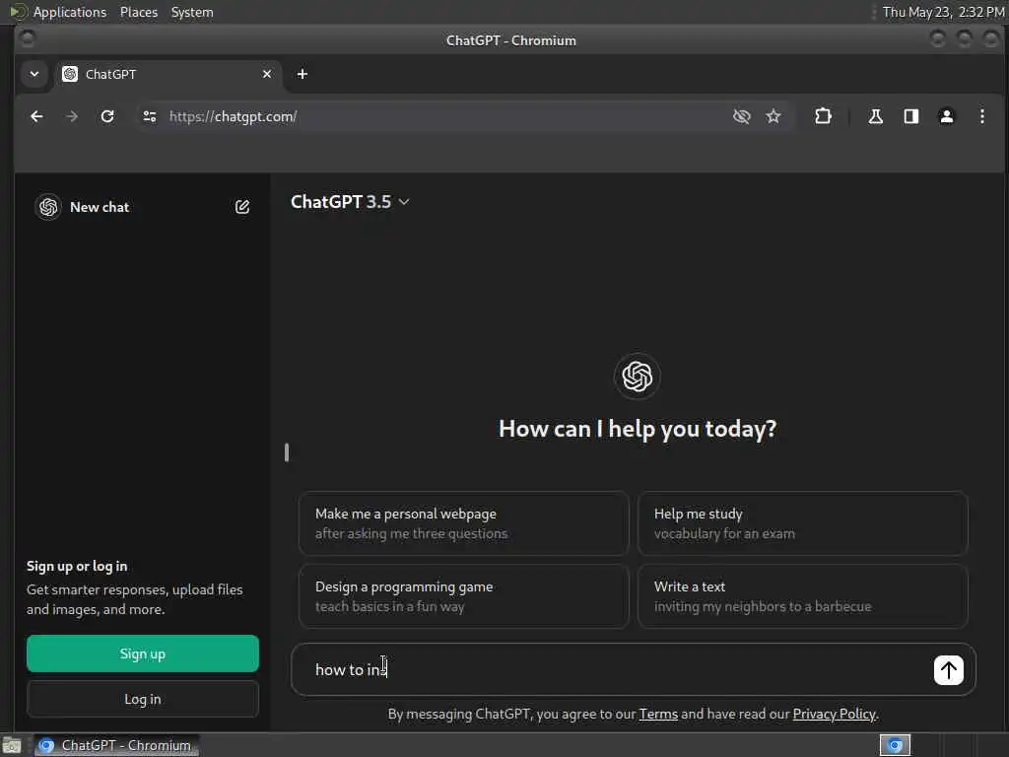
Task: Click the clock showing Thu May 23
Action: 943,12
